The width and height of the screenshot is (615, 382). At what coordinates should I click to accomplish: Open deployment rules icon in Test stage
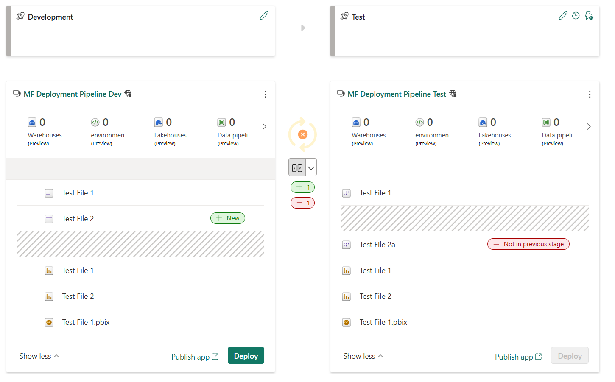pos(589,15)
